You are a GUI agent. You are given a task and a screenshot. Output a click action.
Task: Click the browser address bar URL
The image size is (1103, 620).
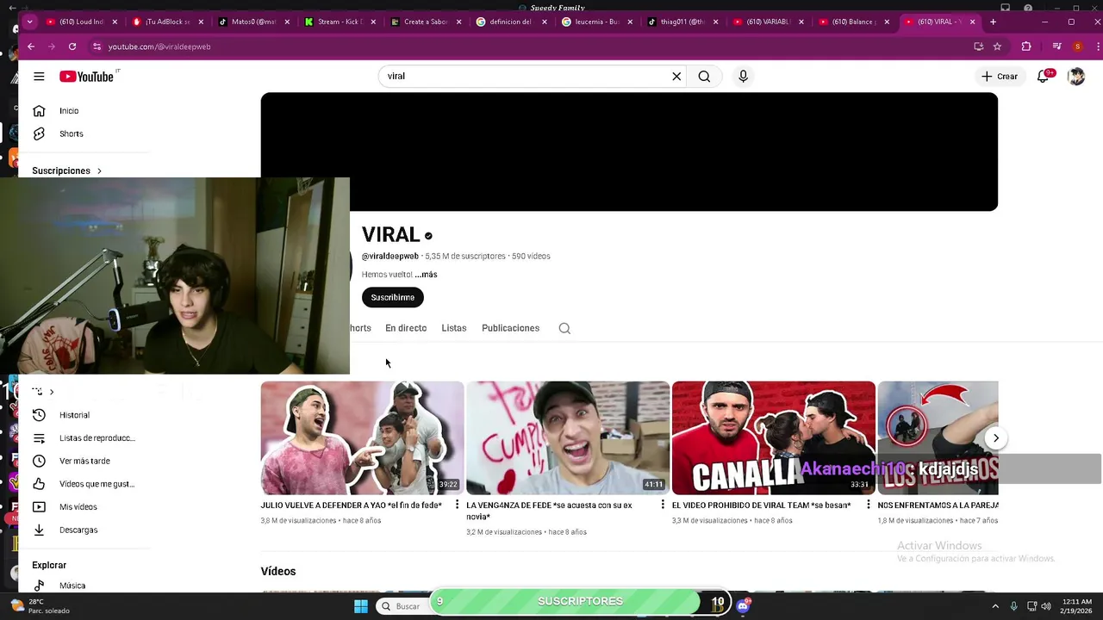[159, 46]
